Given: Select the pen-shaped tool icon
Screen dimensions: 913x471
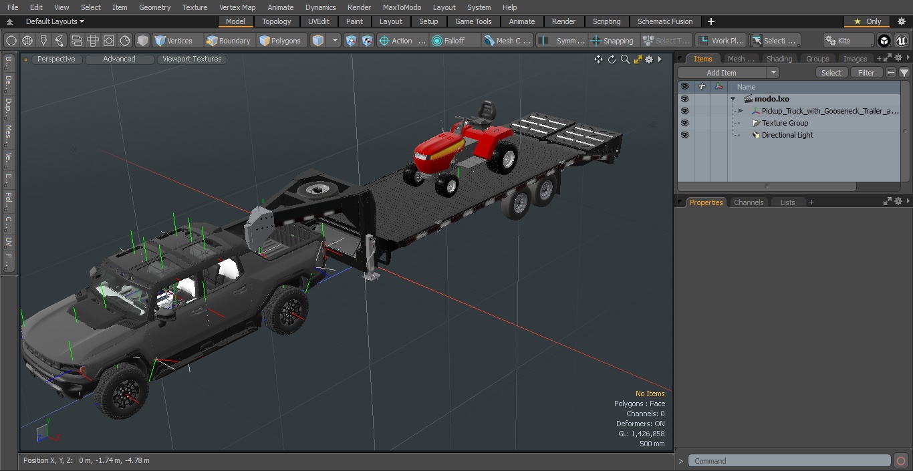Looking at the screenshot, I should tap(43, 41).
